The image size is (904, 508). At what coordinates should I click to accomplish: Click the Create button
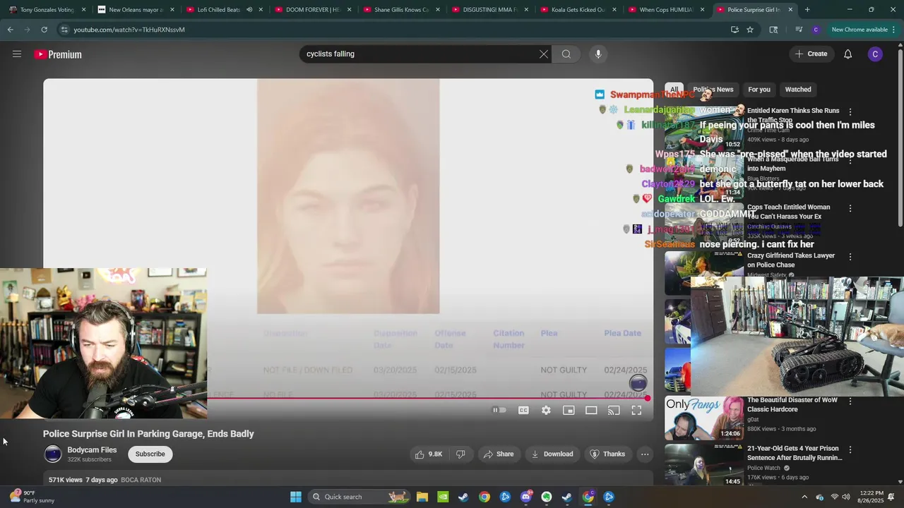coord(811,54)
